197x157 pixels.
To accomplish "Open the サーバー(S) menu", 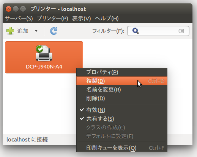I will 19,19.
